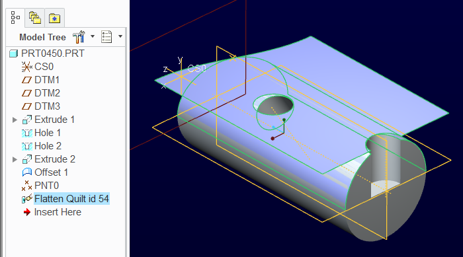463x257 pixels.
Task: Pick the spin center triad in the viewport
Action: coord(278,129)
